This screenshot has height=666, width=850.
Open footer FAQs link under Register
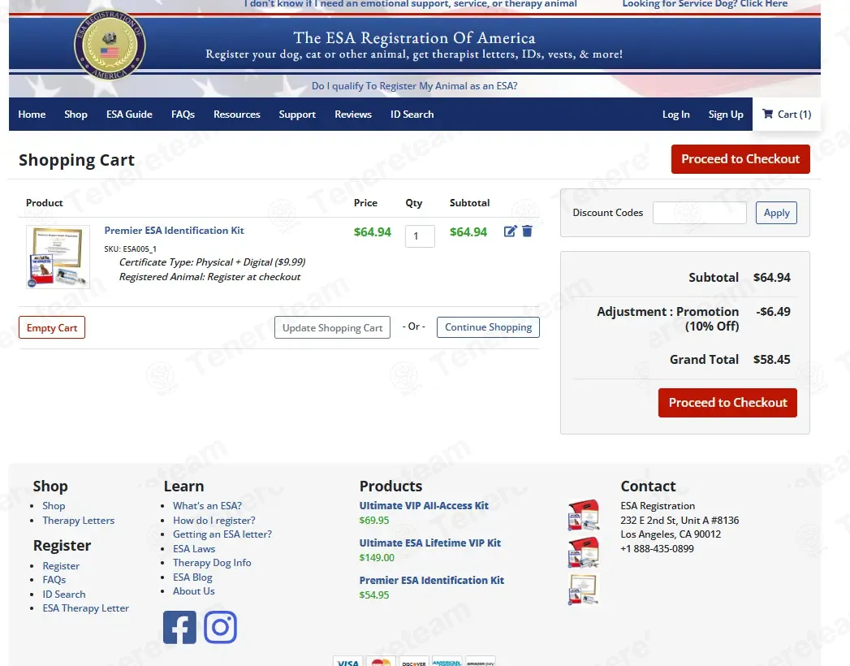click(x=54, y=580)
